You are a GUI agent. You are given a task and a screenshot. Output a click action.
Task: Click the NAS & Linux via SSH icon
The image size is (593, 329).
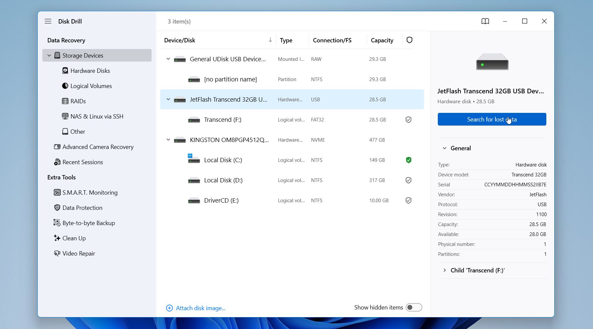(65, 116)
